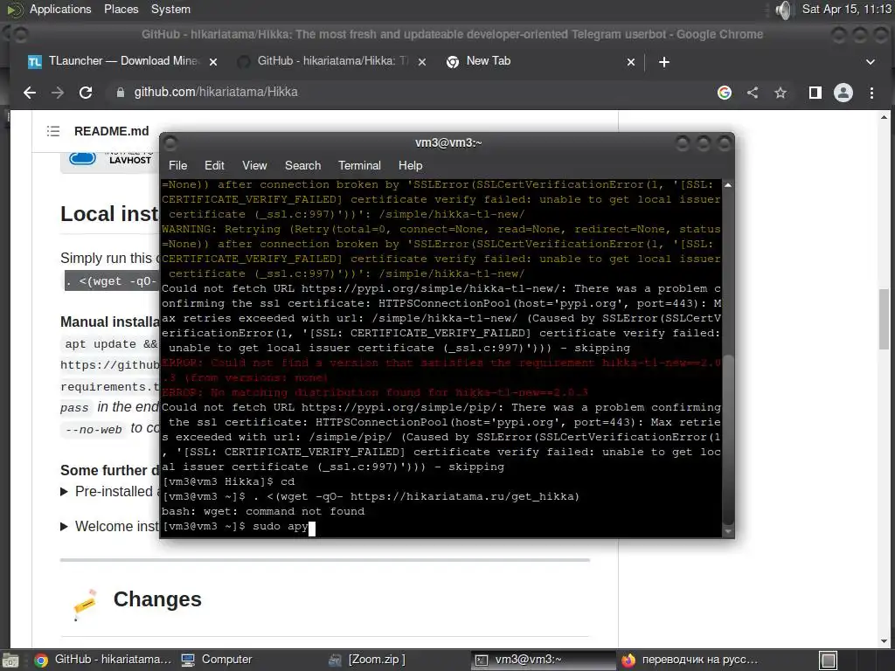
Task: Click terminal window menu button in titlebar
Action: click(170, 142)
